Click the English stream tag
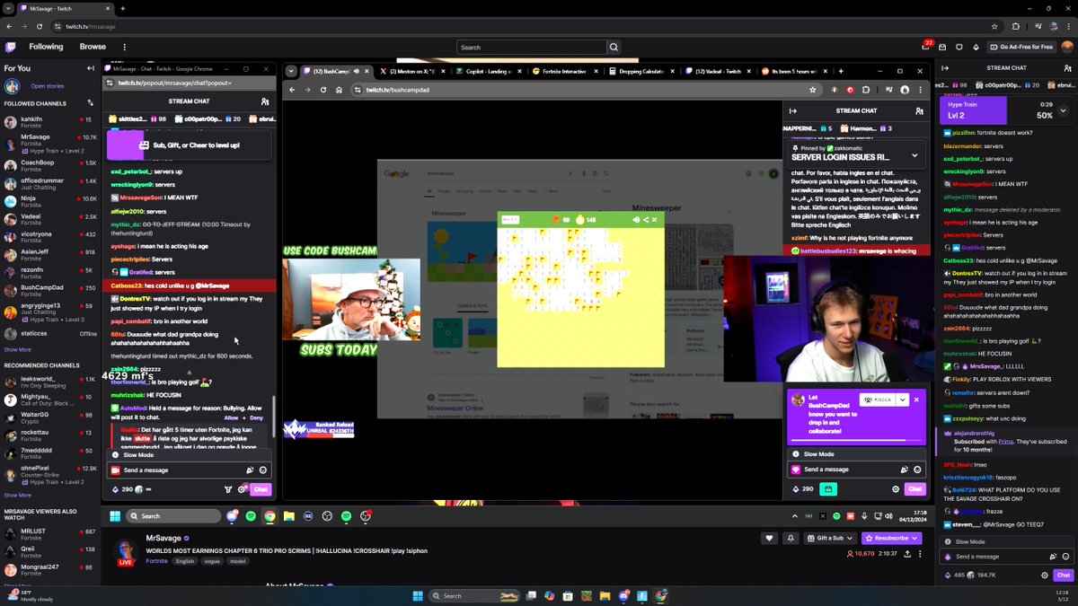 pyautogui.click(x=185, y=561)
